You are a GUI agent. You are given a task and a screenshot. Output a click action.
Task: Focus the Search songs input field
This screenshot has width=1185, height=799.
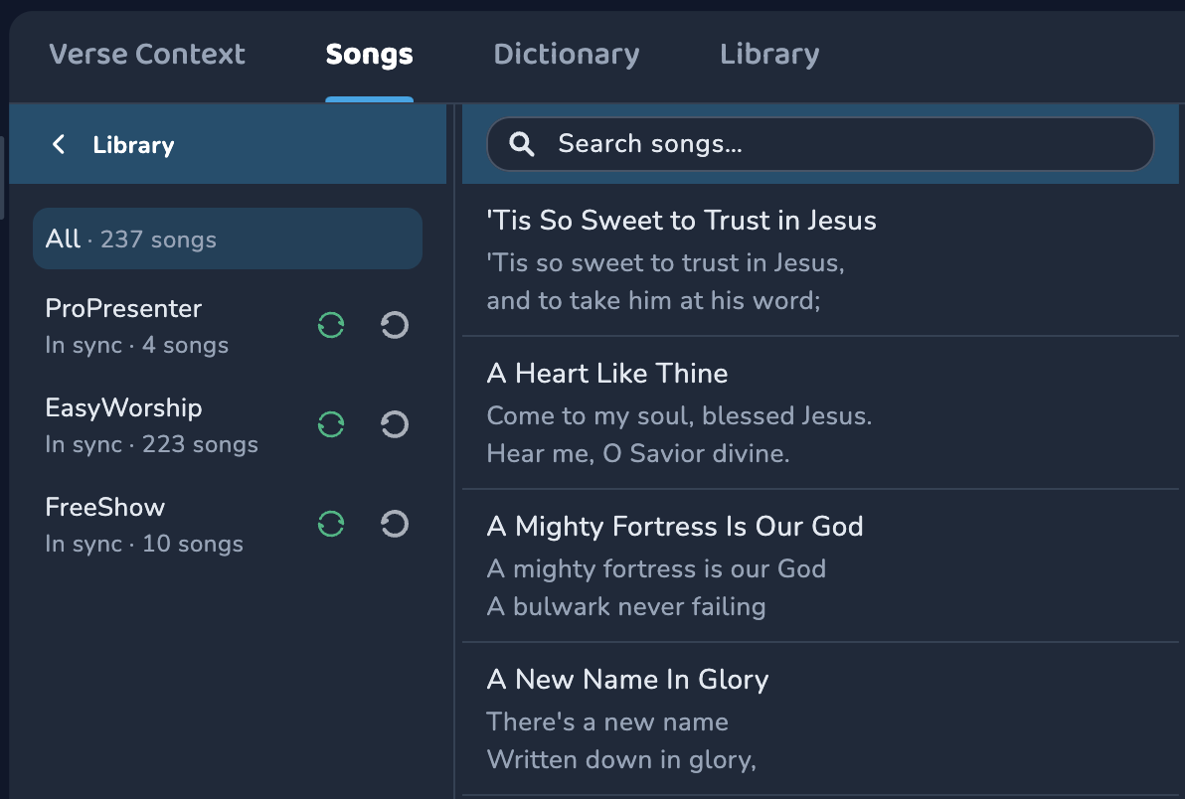[820, 143]
